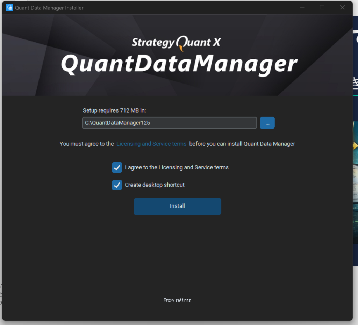Click the large QuantDataManager banner title
358x325 pixels.
tap(179, 65)
